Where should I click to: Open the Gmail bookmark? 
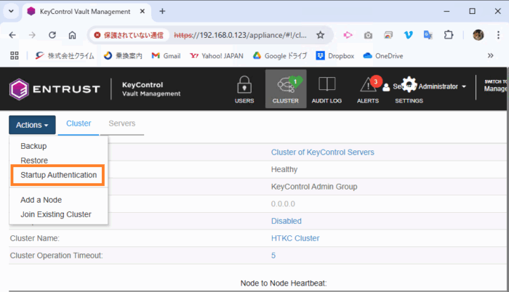point(166,56)
